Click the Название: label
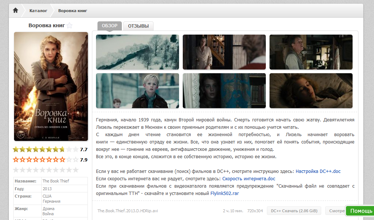Viewport: 374px width, 220px height. point(25,181)
